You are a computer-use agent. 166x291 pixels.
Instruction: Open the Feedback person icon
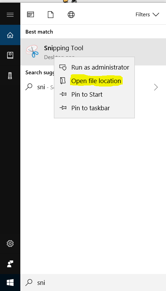[x=10, y=264]
